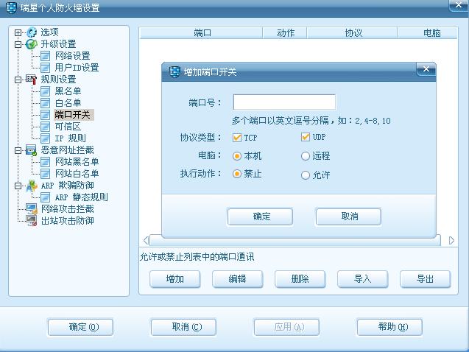The image size is (469, 352).
Task: Choose the 允许 action radio button
Action: (306, 175)
